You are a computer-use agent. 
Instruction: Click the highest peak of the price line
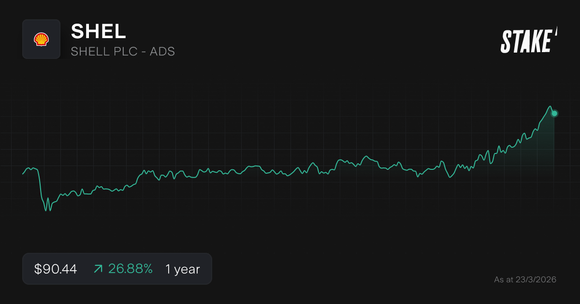pyautogui.click(x=550, y=106)
